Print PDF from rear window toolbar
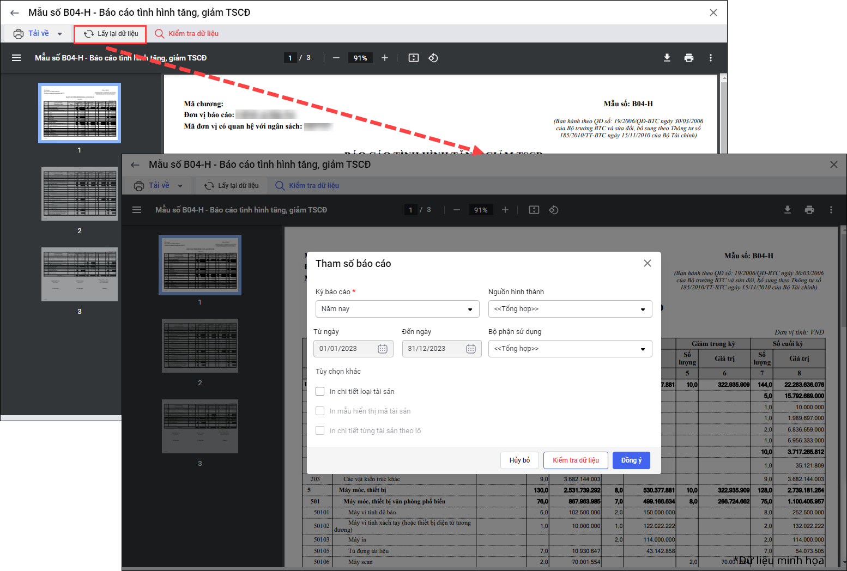Image resolution: width=847 pixels, height=571 pixels. 689,58
